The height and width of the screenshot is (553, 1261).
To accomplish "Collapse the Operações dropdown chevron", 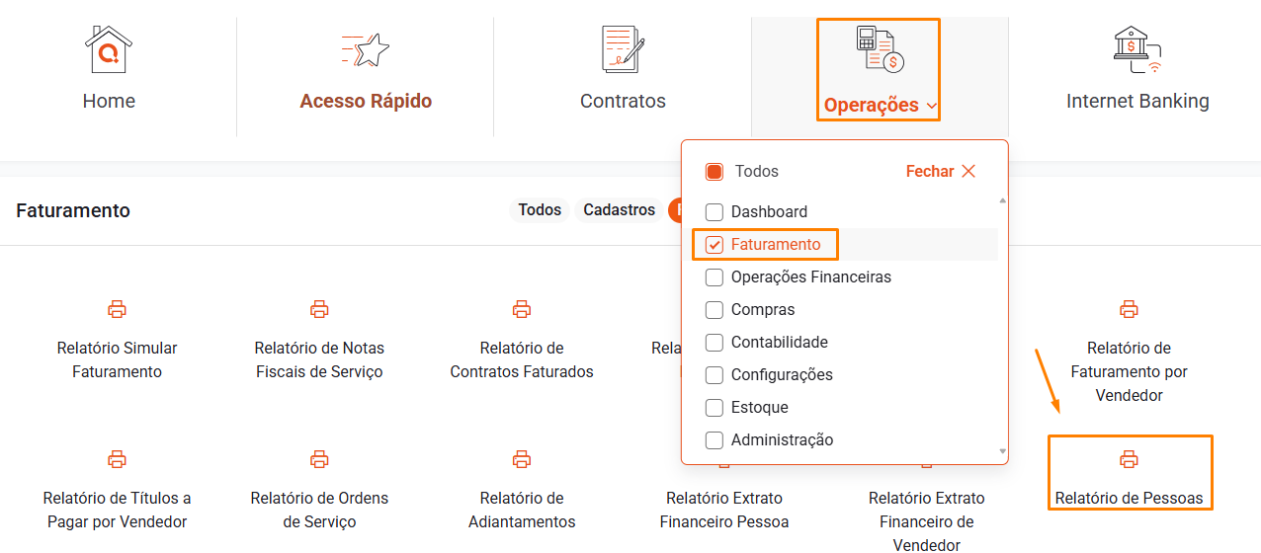I will (x=933, y=107).
